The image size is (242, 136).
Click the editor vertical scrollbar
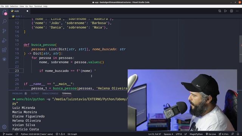tap(240, 49)
